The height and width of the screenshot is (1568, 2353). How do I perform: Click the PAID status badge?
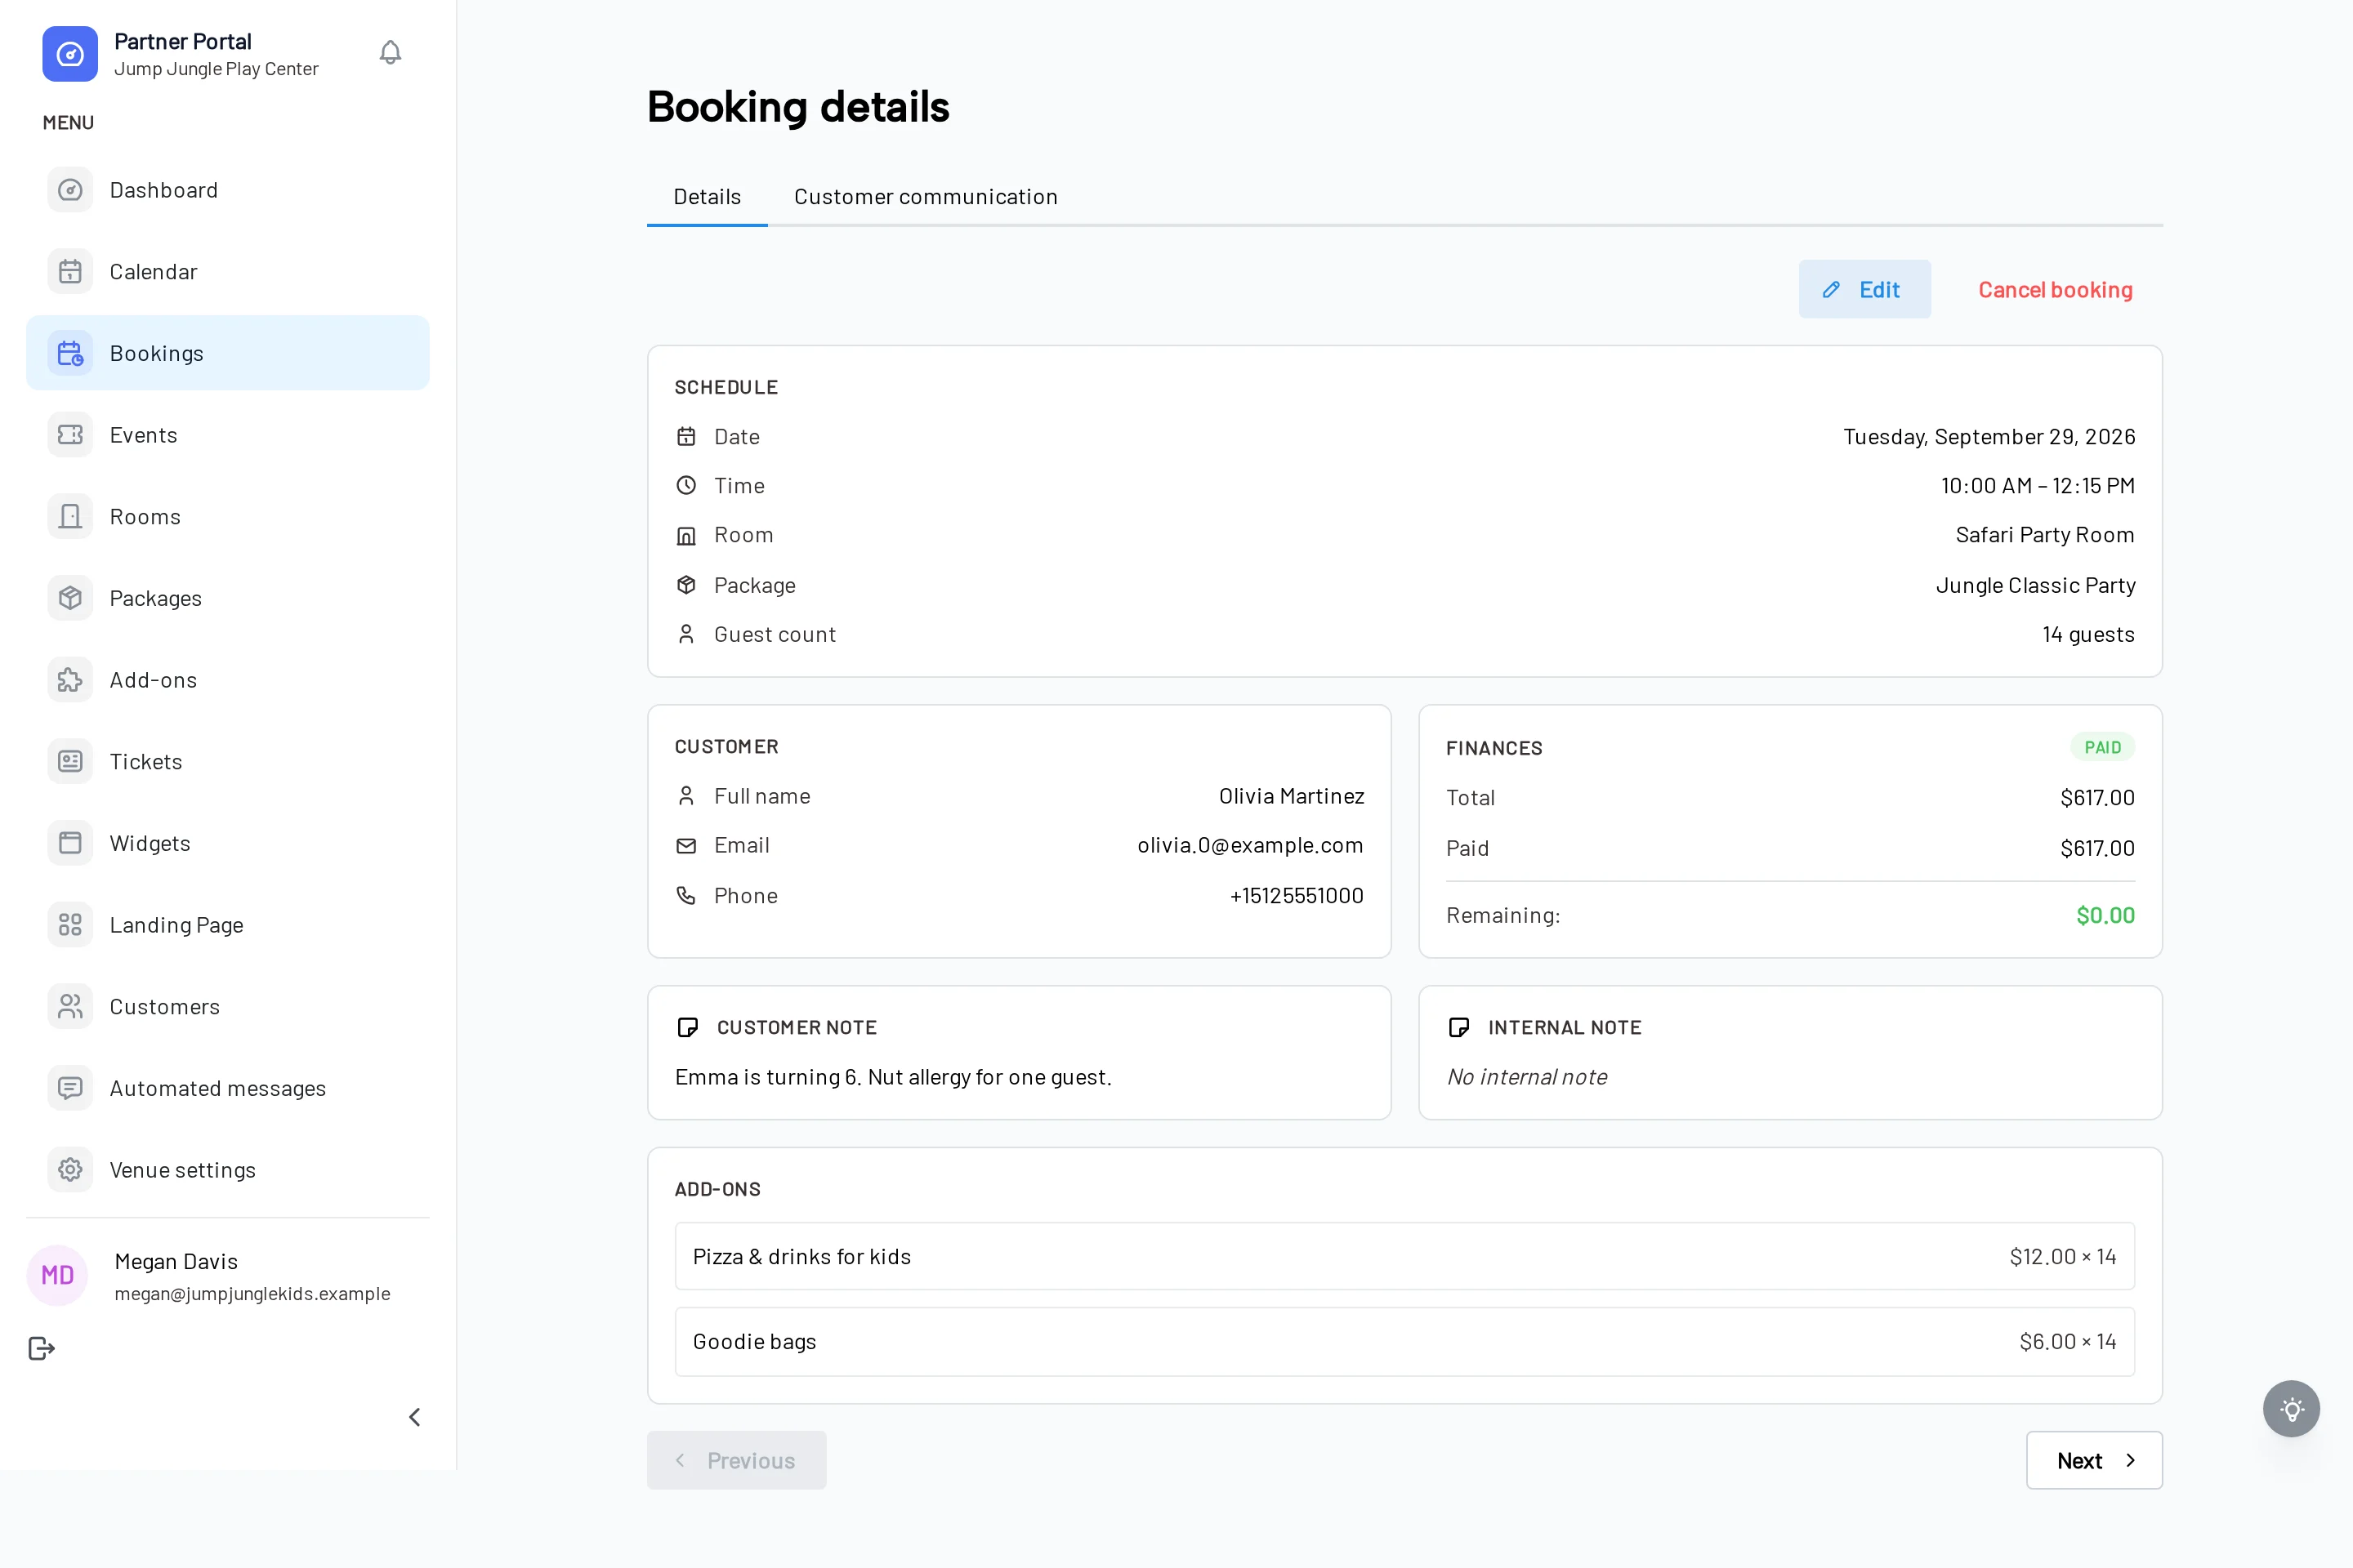tap(2103, 748)
